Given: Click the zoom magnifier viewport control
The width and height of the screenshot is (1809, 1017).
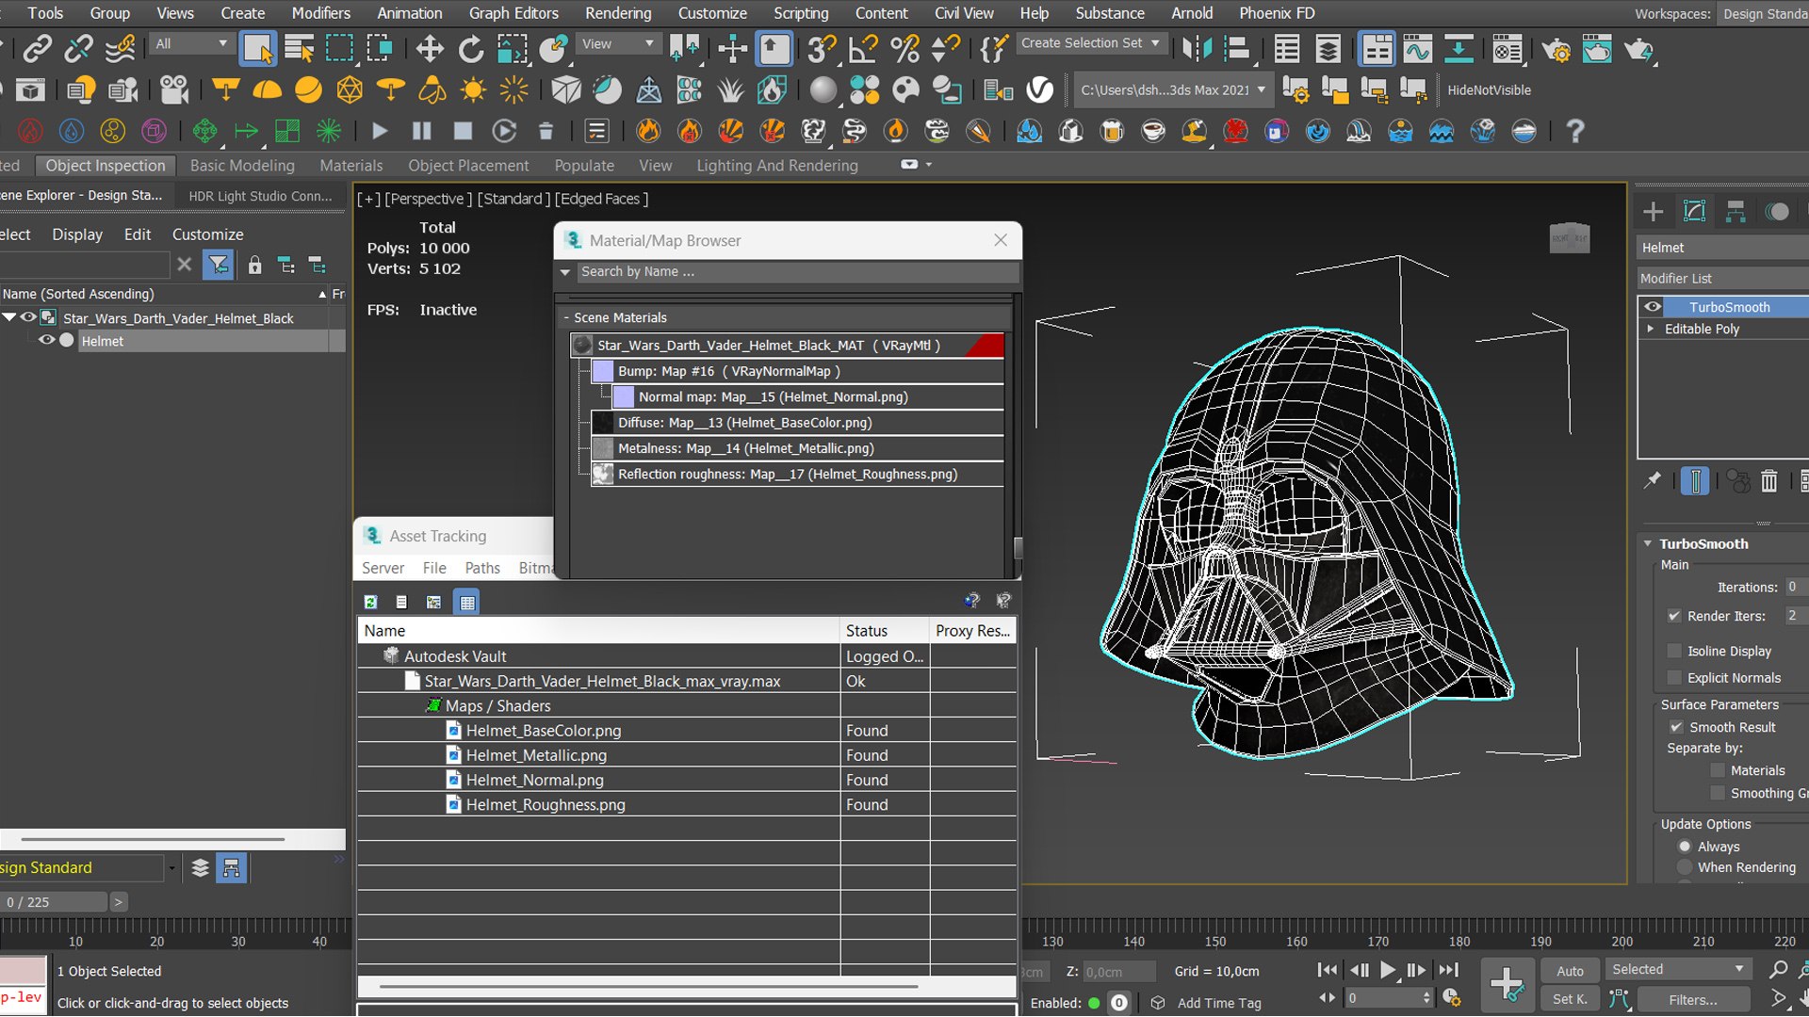Looking at the screenshot, I should [1778, 969].
